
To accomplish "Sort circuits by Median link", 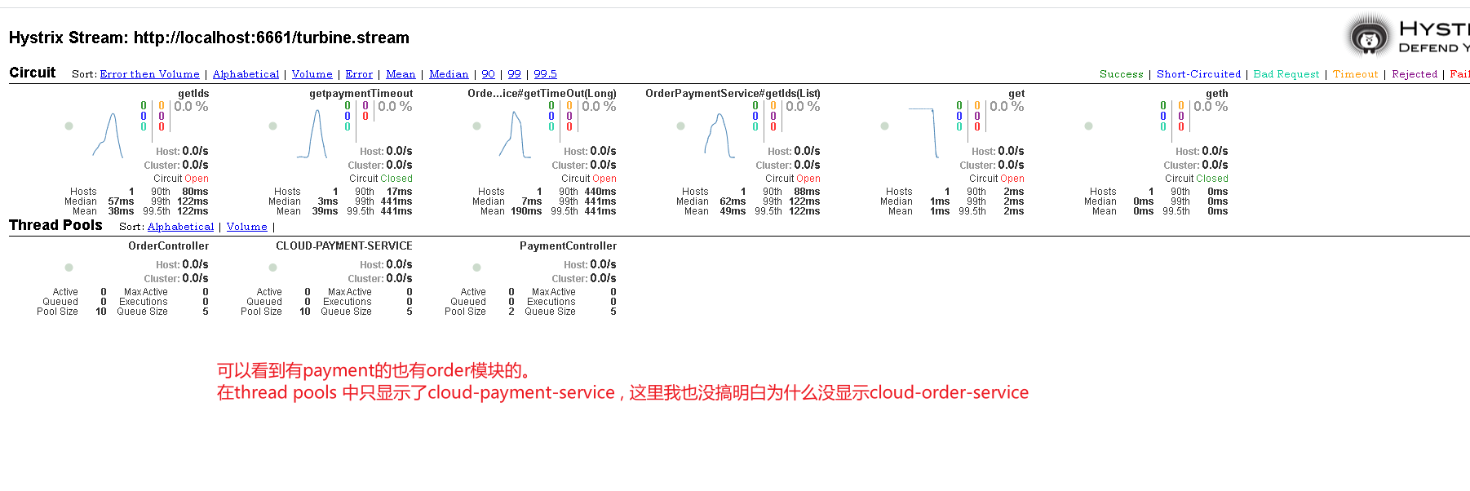I will [449, 74].
